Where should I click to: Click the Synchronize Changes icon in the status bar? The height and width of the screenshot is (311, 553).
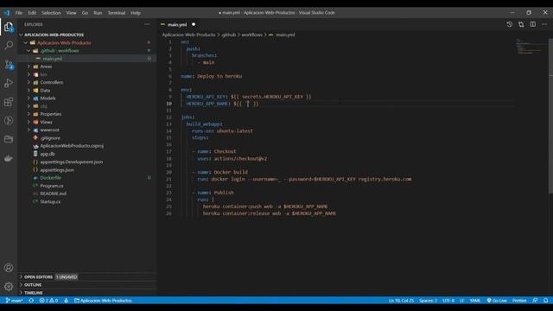[x=31, y=301]
